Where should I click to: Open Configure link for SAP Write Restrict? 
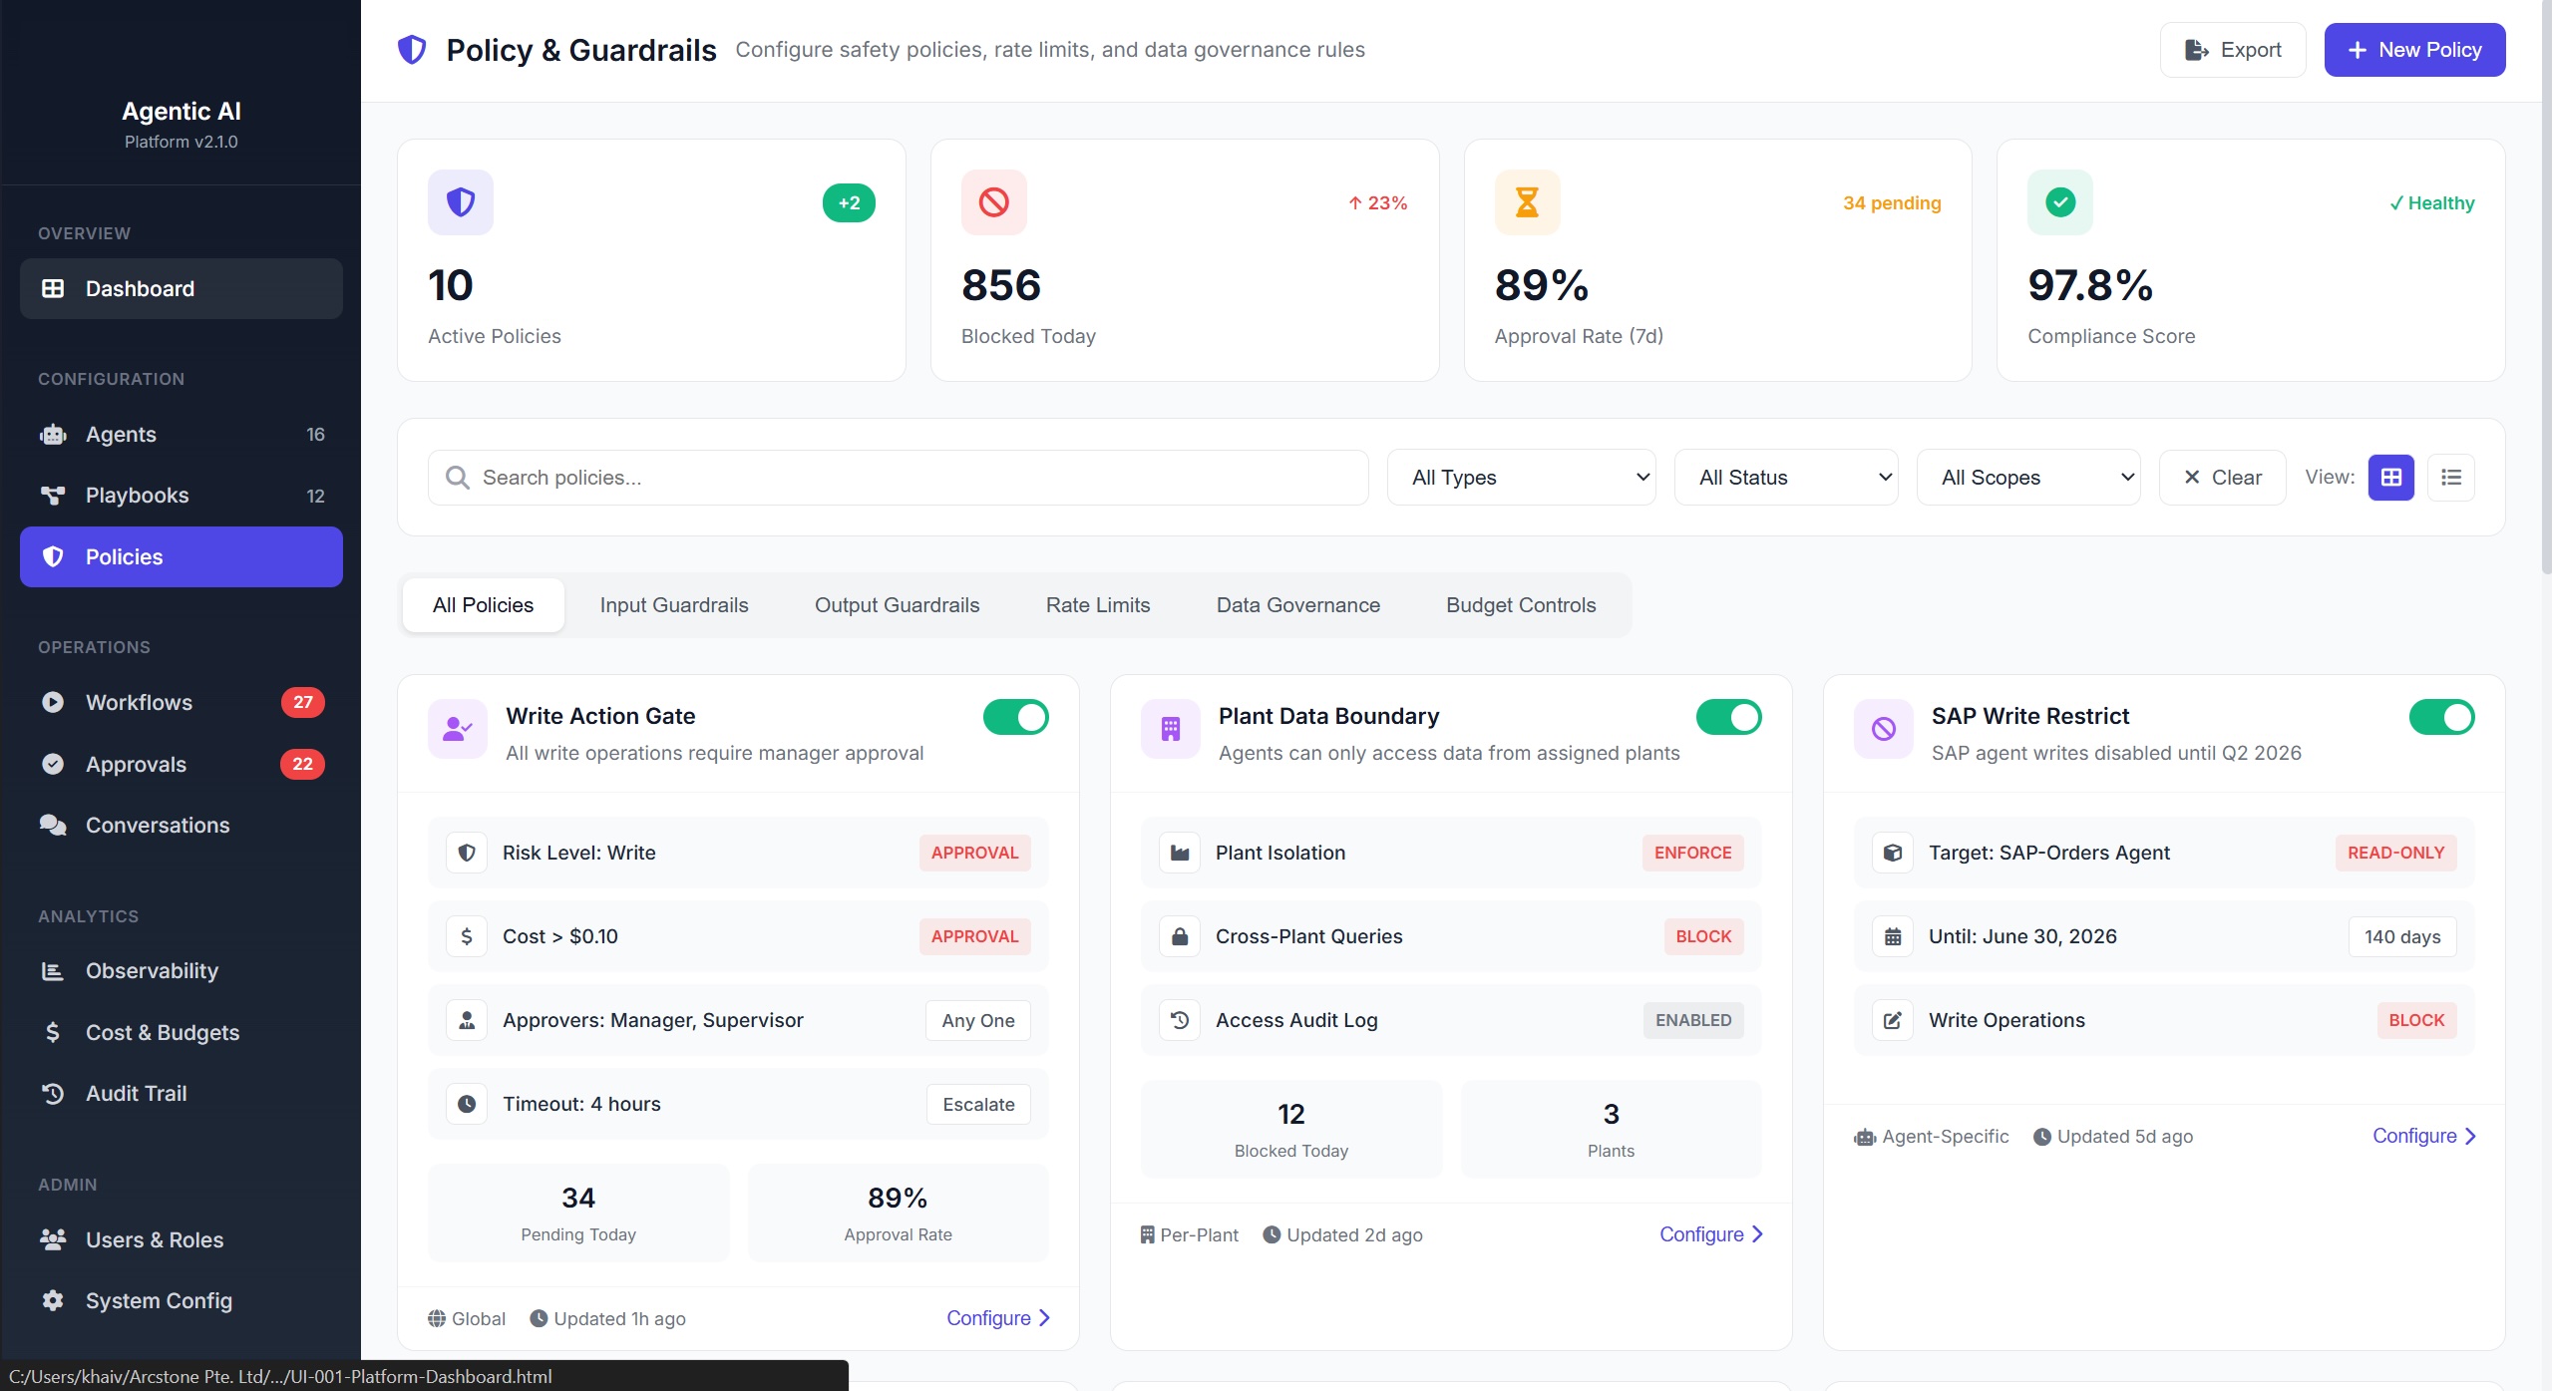pos(2423,1136)
